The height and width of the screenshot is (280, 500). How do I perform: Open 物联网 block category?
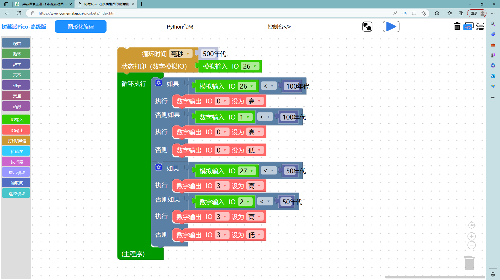point(16,183)
